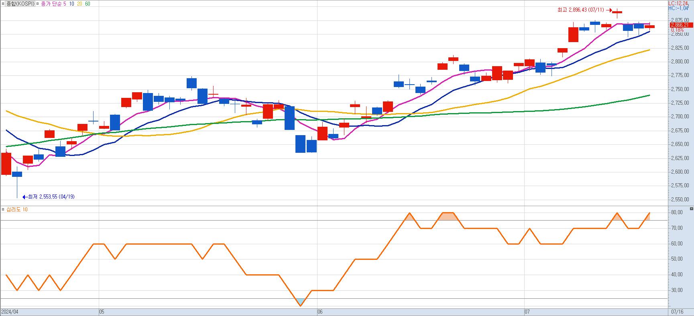
Task: Click the square marker before 종가 단순
Action: click(38, 4)
